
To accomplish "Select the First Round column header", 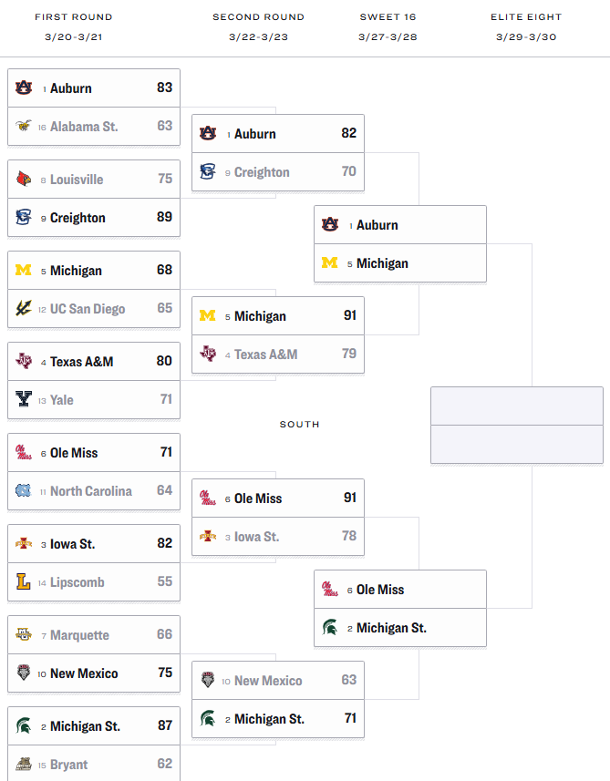I will coord(74,17).
